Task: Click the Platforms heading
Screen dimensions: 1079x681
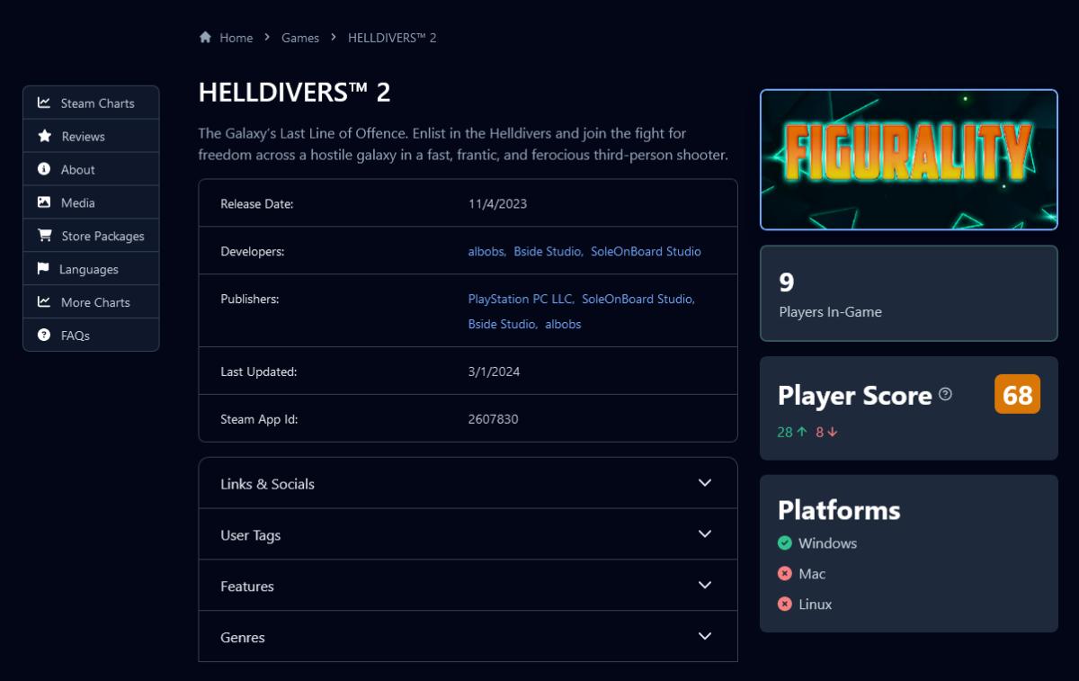Action: [839, 510]
